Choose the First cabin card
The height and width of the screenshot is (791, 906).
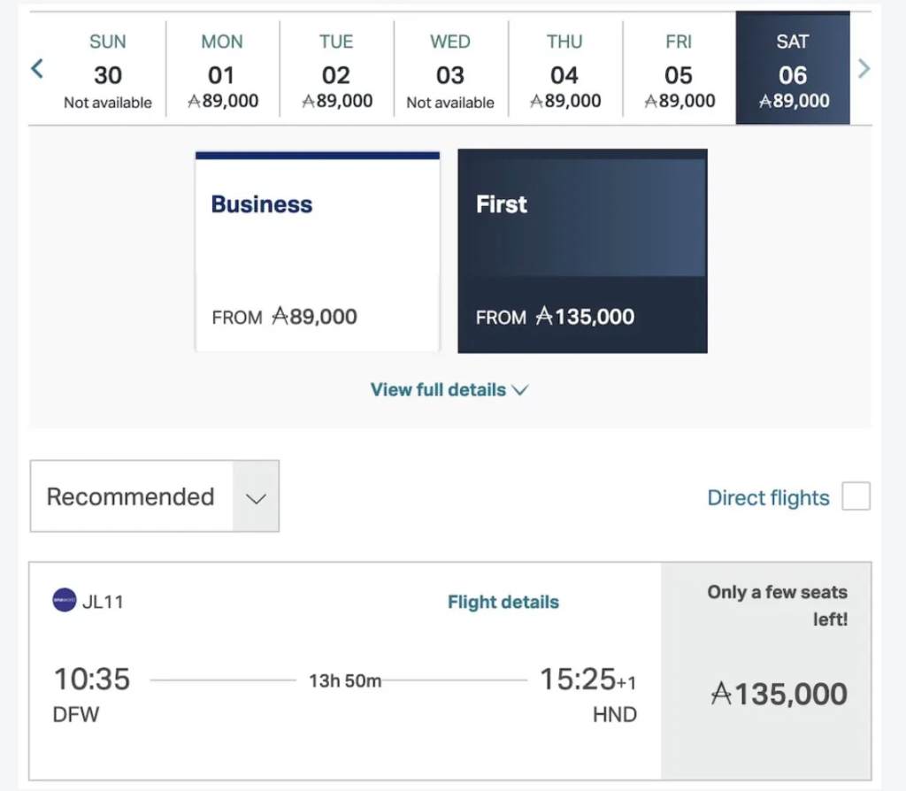582,252
